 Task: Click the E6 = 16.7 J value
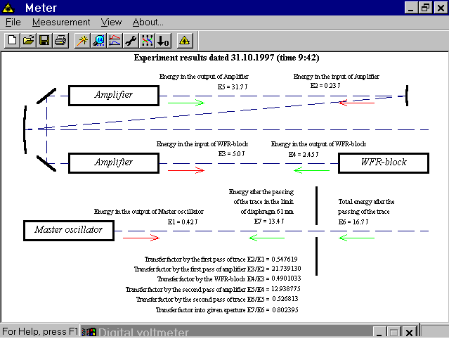tap(353, 222)
